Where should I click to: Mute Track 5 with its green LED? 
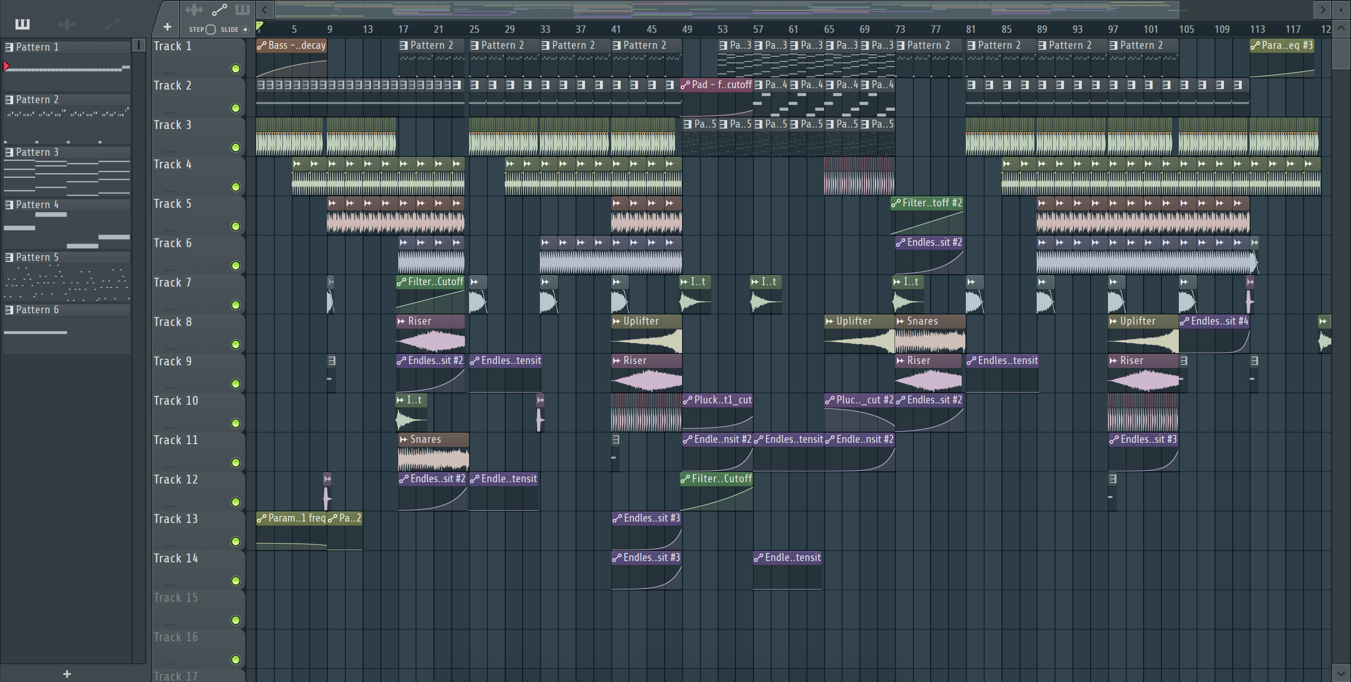235,226
